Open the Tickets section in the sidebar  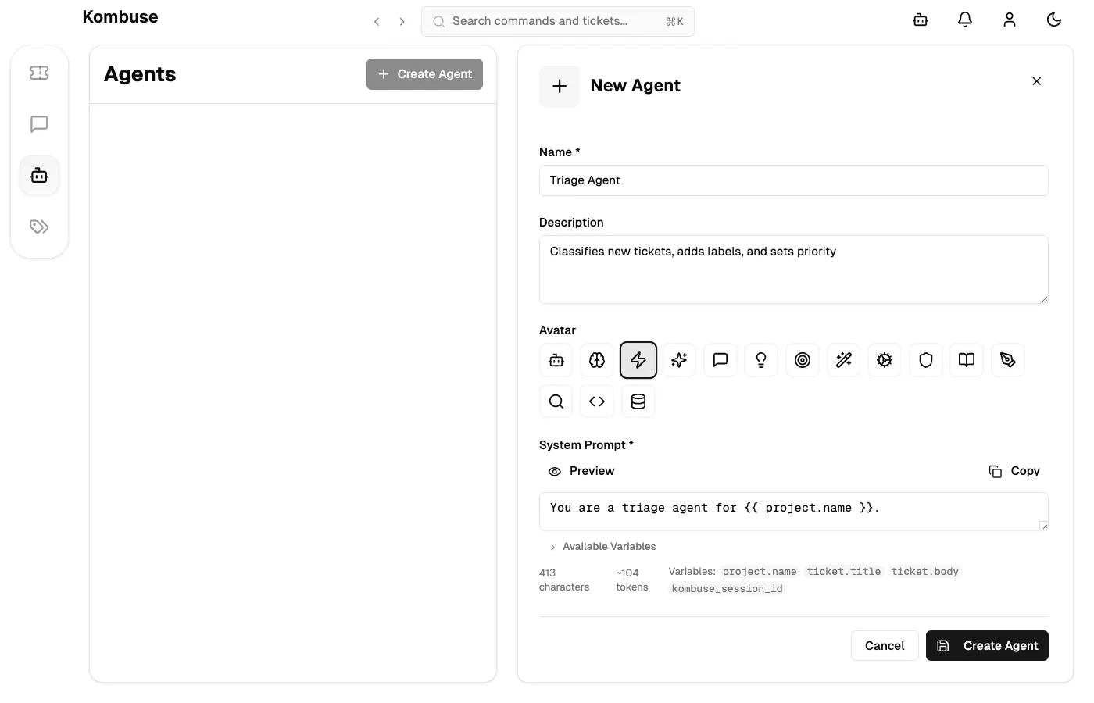39,72
